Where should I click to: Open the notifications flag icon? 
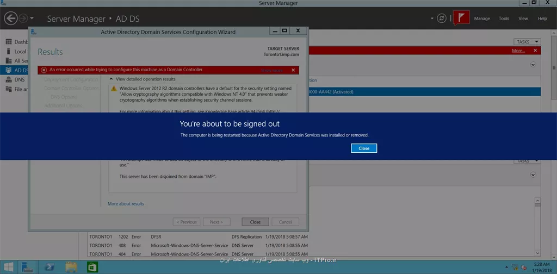click(x=461, y=18)
